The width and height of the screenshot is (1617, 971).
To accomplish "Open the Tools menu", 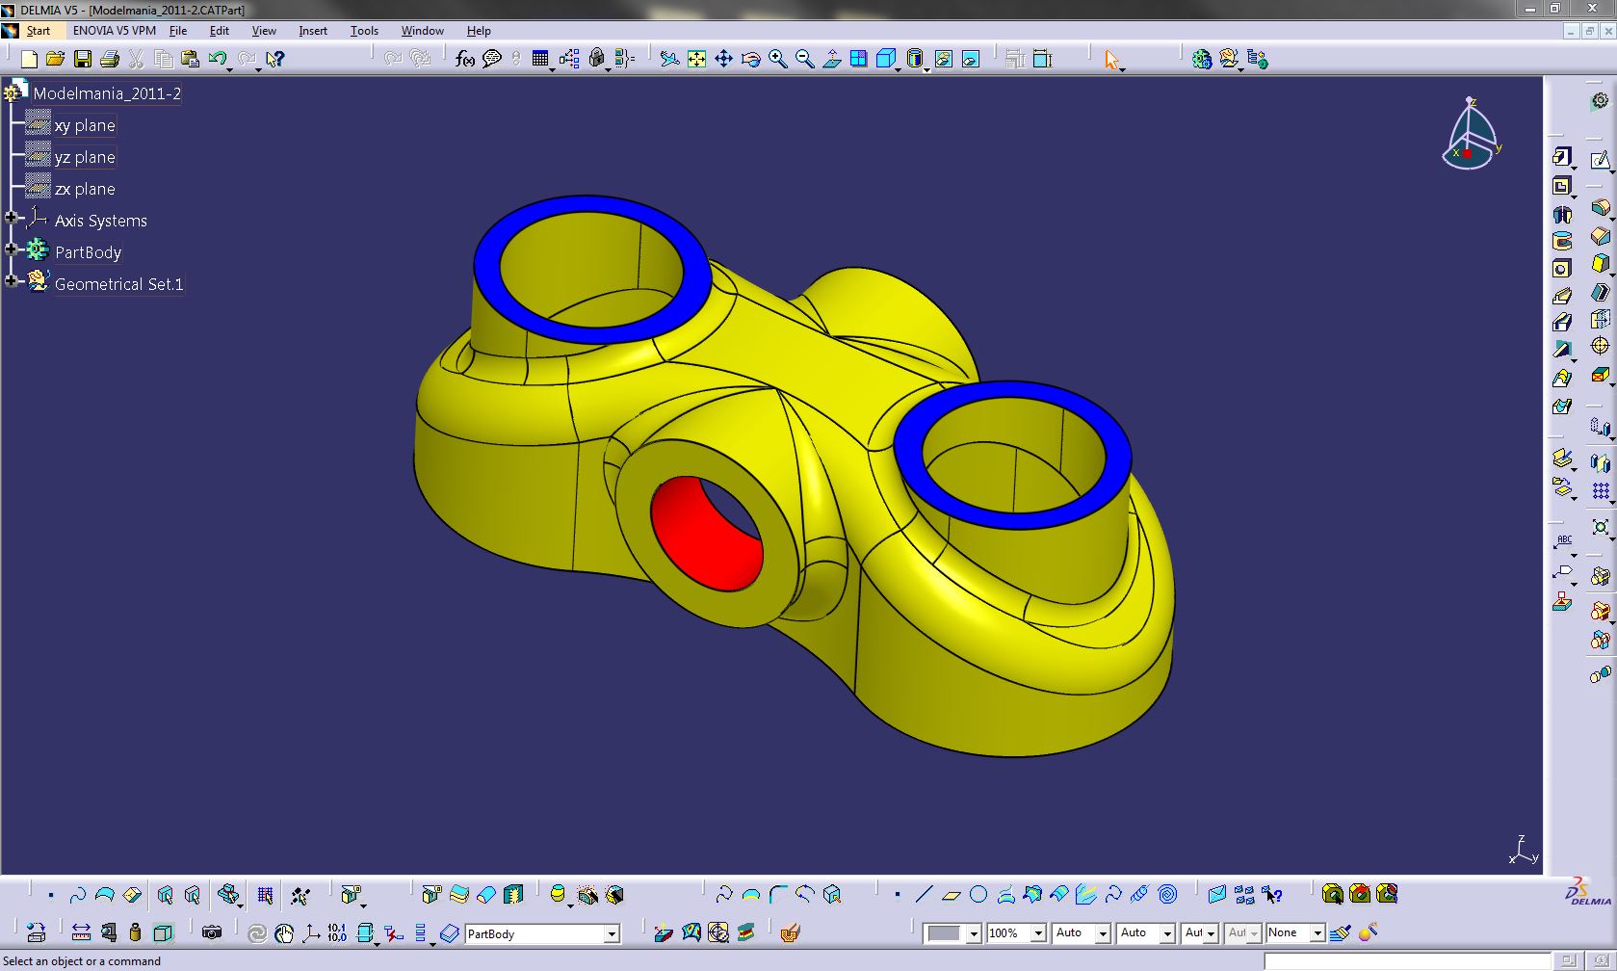I will coord(364,31).
